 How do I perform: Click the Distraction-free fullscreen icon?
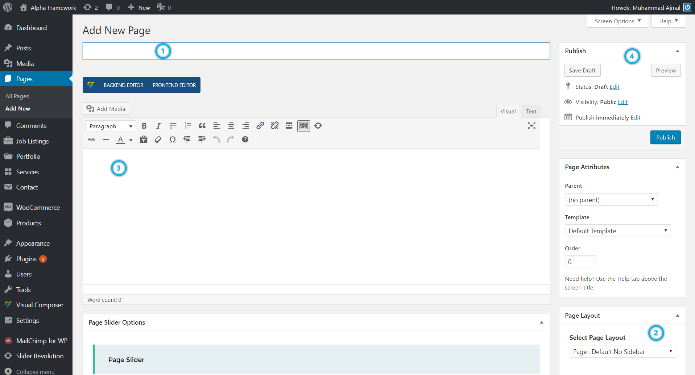531,126
